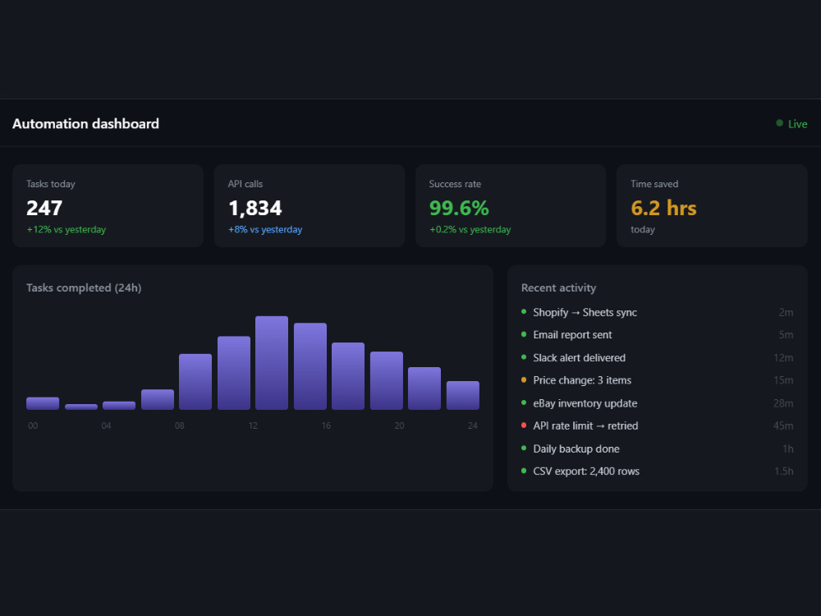This screenshot has width=821, height=616.
Task: Select the Email report sent activity
Action: click(x=657, y=335)
